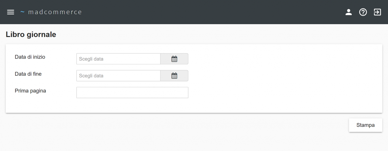Image resolution: width=388 pixels, height=151 pixels.
Task: Open the hamburger navigation menu
Action: [x=11, y=12]
